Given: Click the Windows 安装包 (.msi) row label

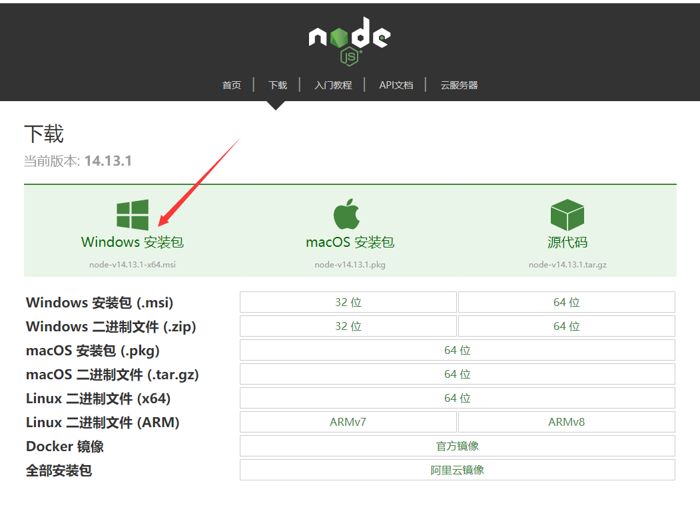Looking at the screenshot, I should 99,303.
